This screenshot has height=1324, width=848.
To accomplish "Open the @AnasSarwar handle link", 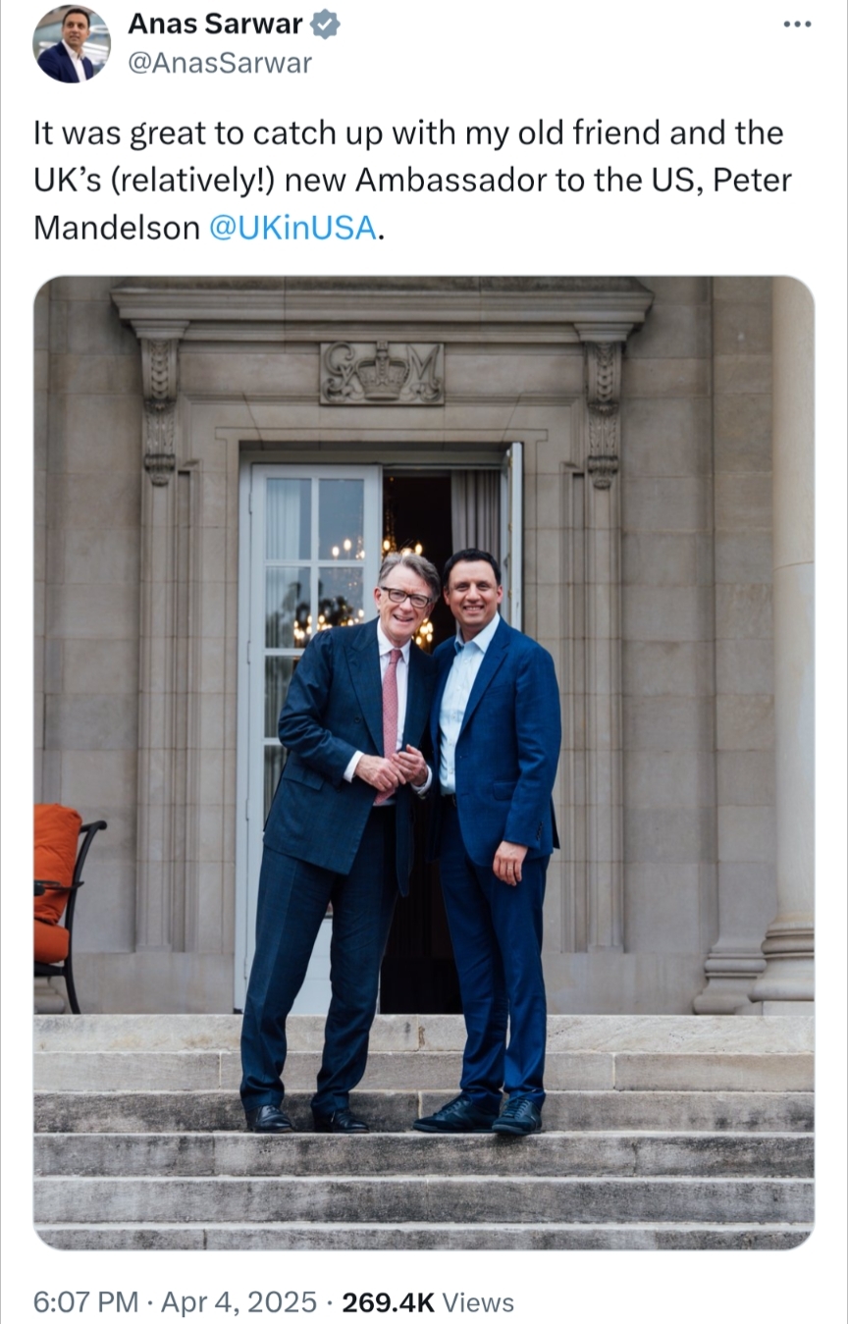I will point(220,64).
